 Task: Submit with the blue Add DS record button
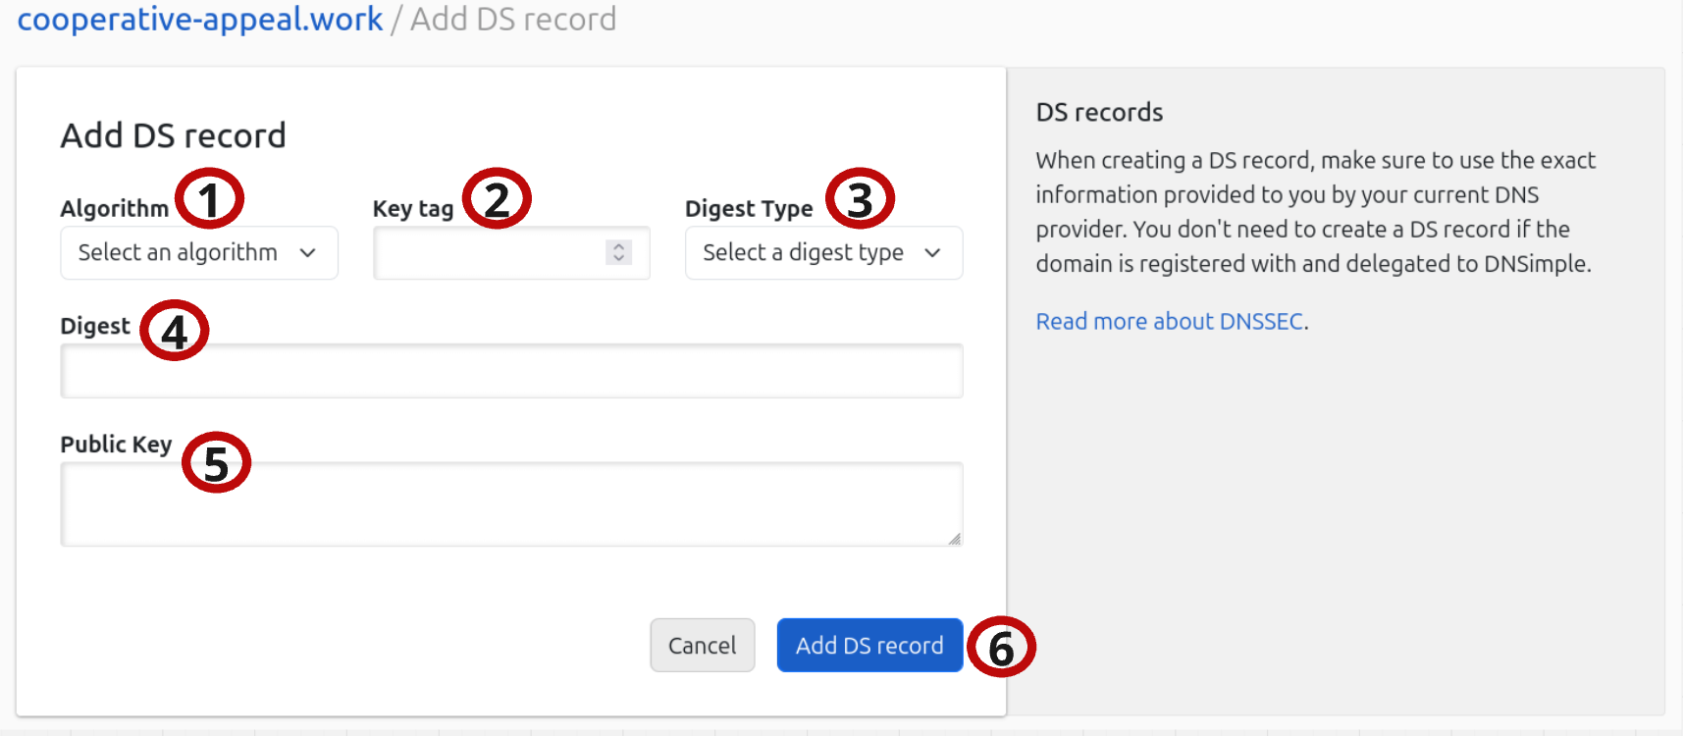pyautogui.click(x=868, y=646)
